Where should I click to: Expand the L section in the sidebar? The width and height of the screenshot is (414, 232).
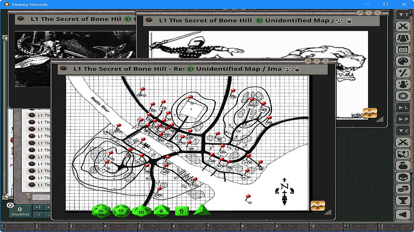(403, 107)
